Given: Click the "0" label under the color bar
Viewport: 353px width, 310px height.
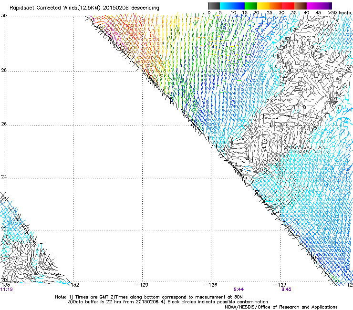Looking at the screenshot, I should pyautogui.click(x=209, y=13).
